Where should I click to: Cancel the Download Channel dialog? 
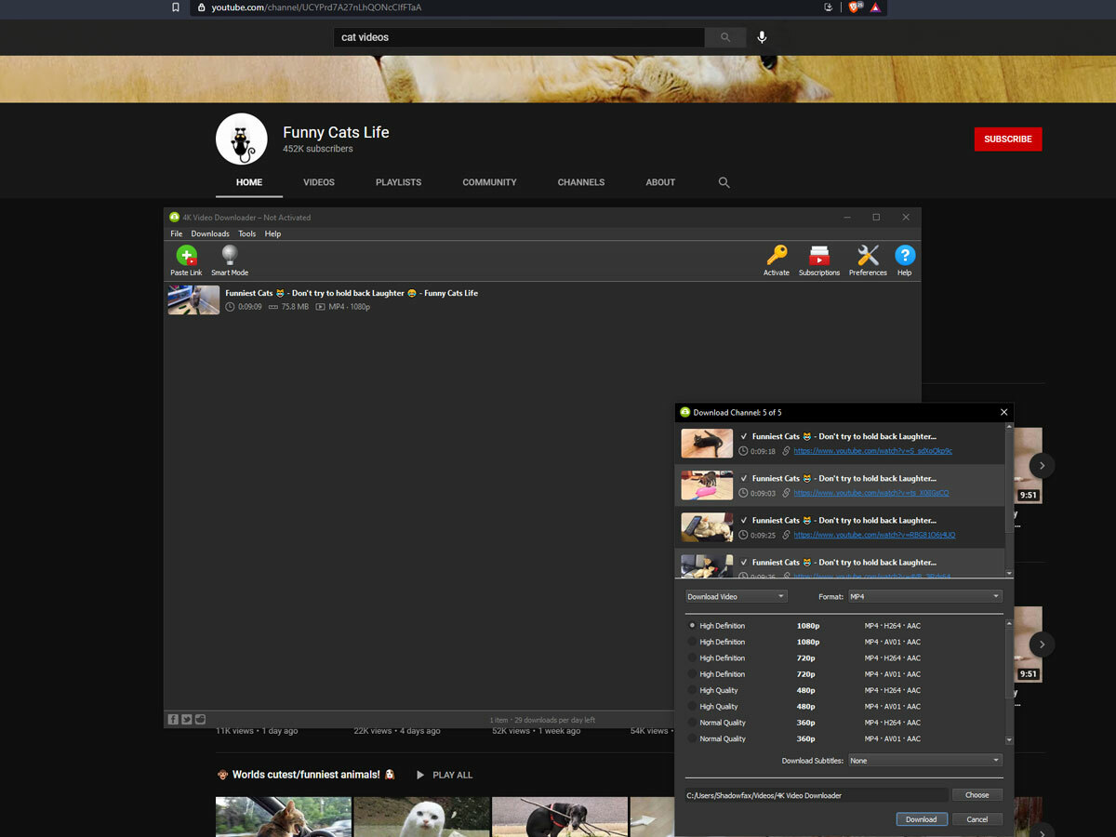[977, 819]
